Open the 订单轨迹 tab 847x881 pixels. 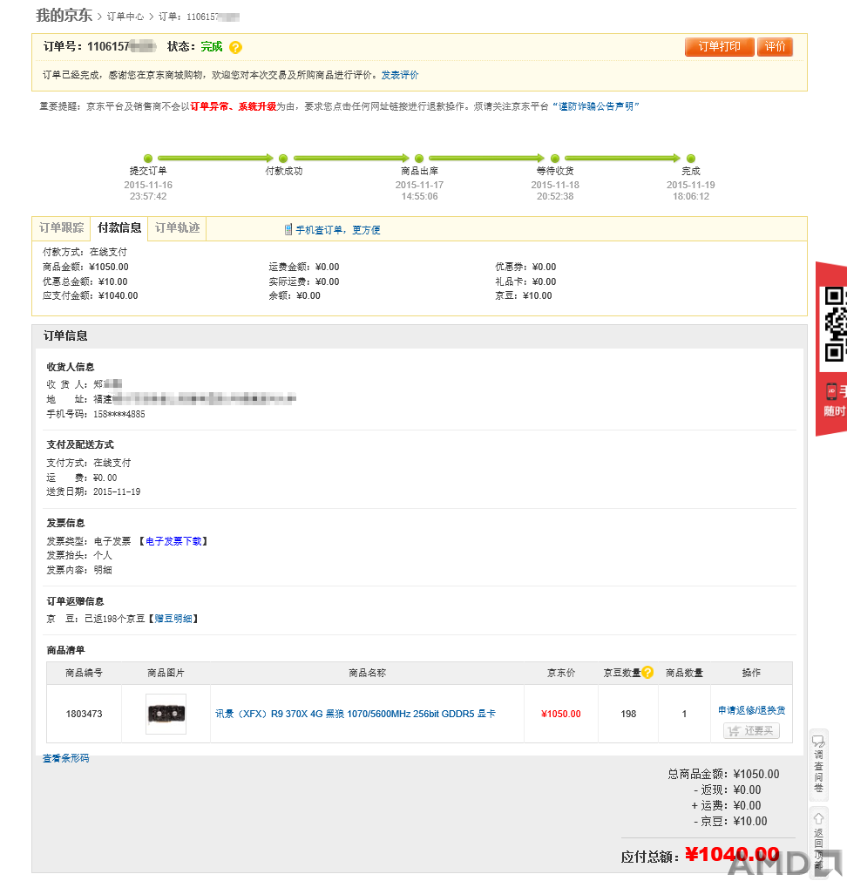tap(178, 228)
